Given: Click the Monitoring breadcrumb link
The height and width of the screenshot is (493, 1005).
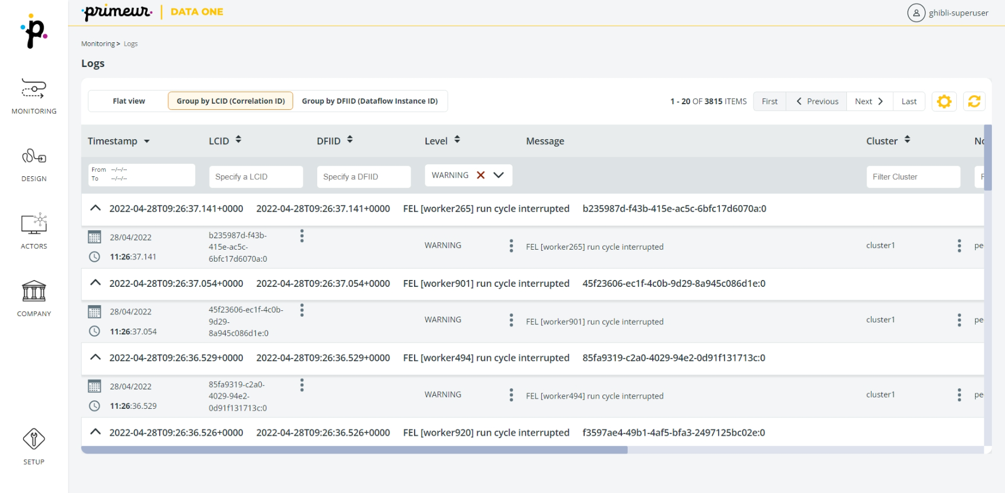Looking at the screenshot, I should [x=98, y=44].
